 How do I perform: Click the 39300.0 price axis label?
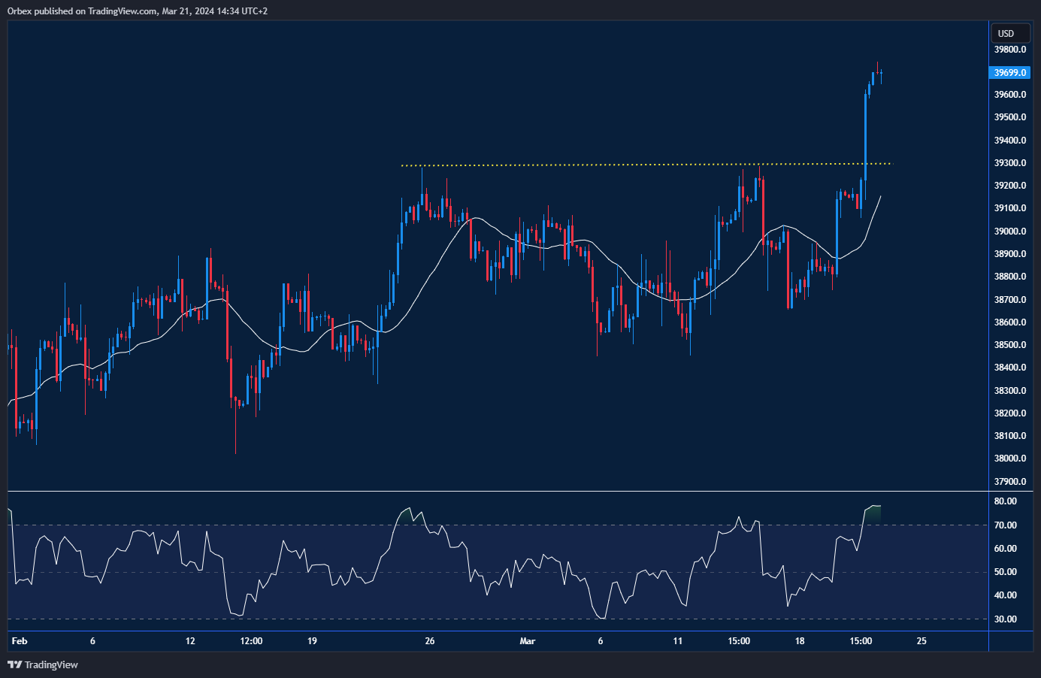click(x=1009, y=163)
